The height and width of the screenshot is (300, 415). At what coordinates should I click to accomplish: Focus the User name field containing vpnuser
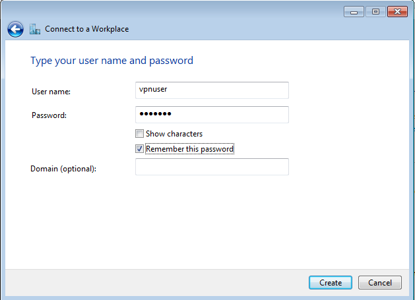tap(212, 90)
